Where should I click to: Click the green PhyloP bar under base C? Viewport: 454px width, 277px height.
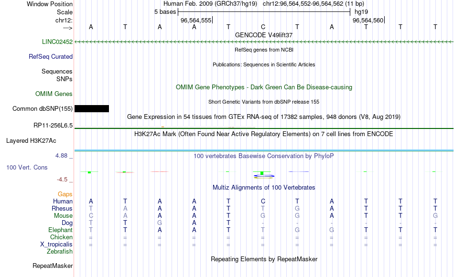[x=262, y=173]
